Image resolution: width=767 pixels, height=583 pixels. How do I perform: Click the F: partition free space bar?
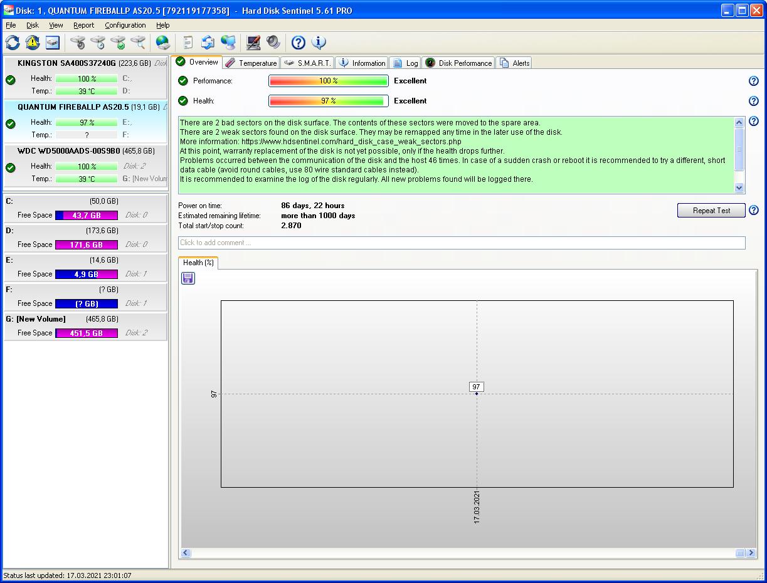(87, 303)
